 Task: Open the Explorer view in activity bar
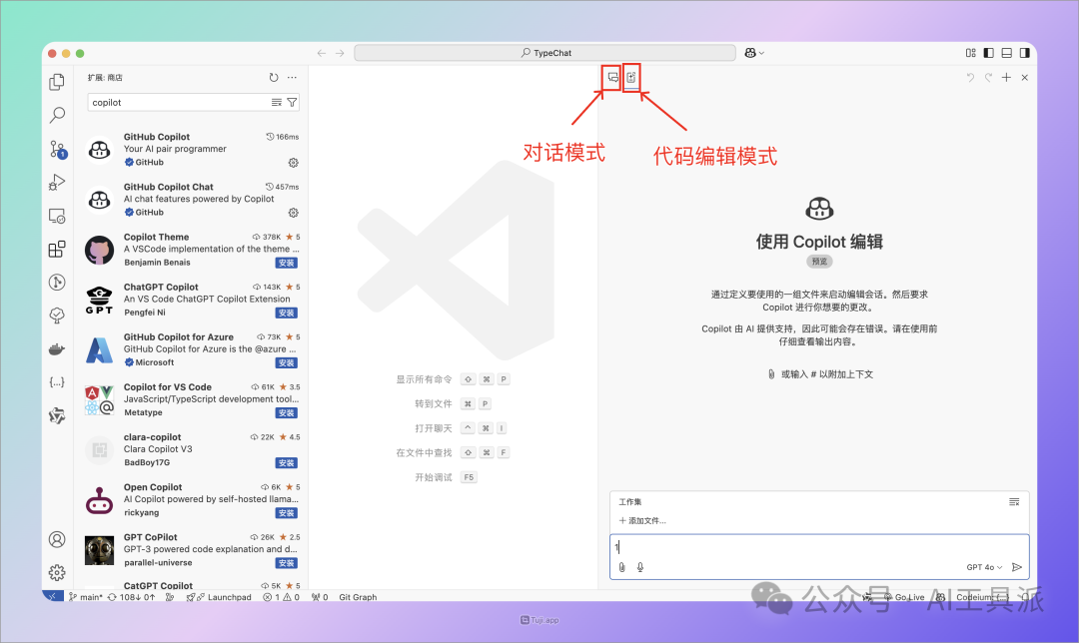tap(57, 82)
